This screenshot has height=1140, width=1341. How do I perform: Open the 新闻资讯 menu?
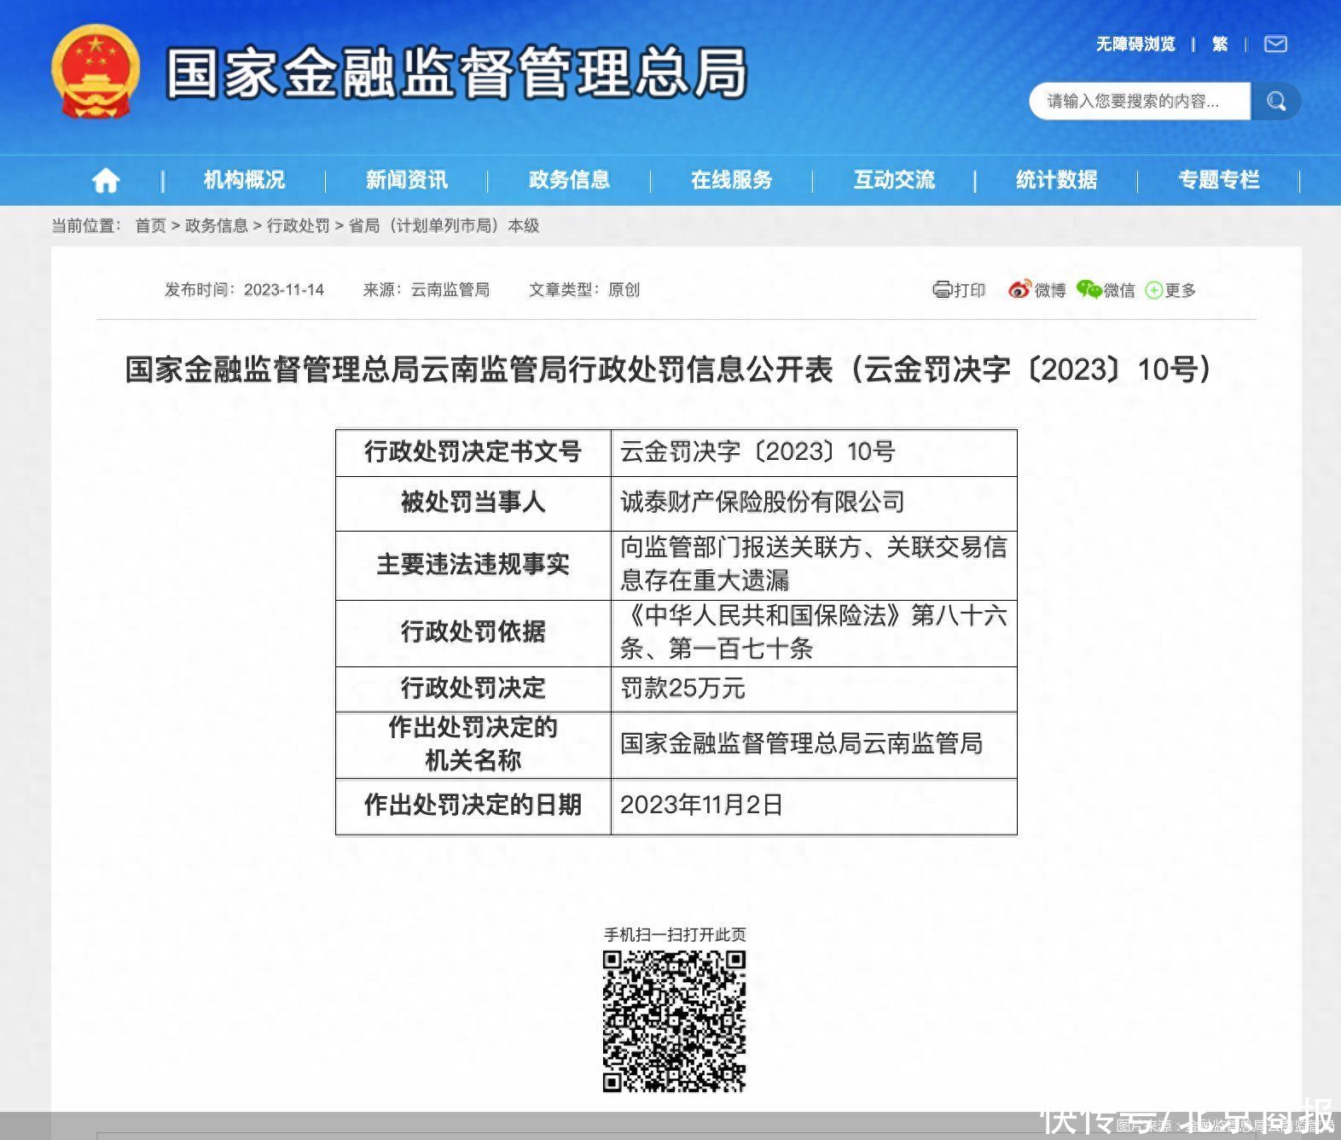(406, 180)
